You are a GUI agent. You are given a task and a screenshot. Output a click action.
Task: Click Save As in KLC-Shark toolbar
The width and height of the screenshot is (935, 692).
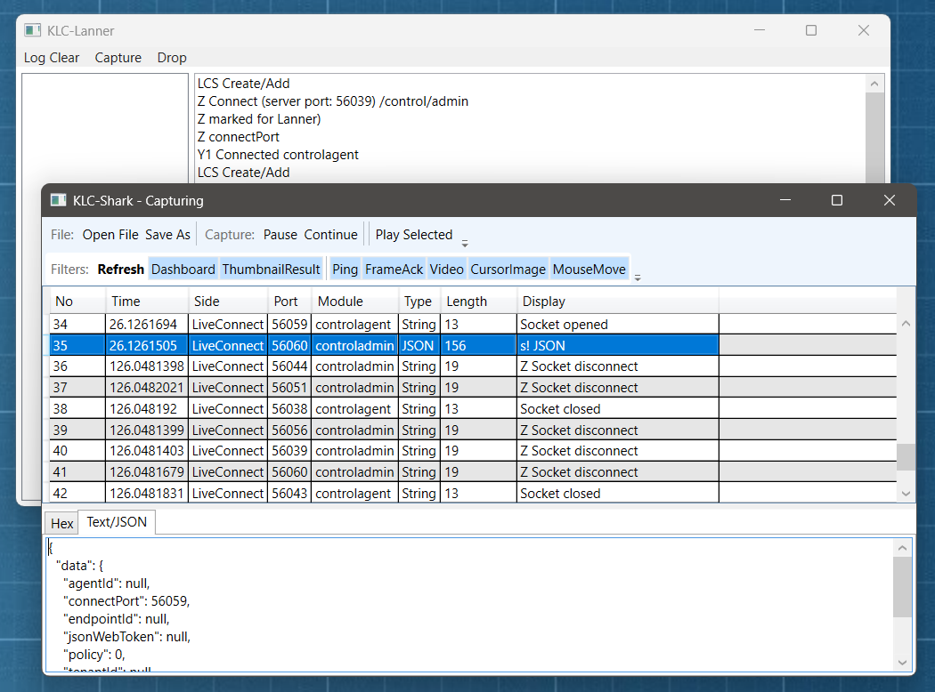tap(167, 235)
